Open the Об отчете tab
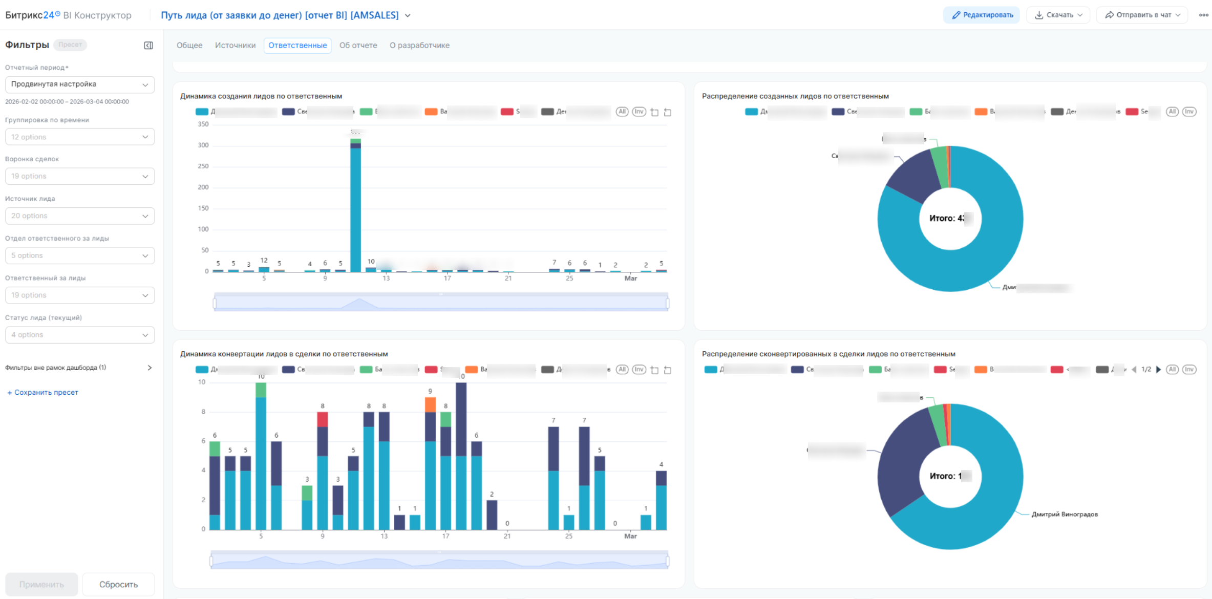1212x599 pixels. pyautogui.click(x=358, y=46)
